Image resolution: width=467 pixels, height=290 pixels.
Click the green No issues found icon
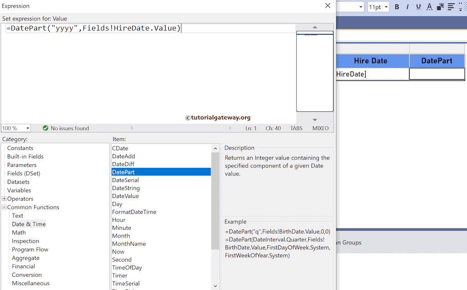[45, 128]
